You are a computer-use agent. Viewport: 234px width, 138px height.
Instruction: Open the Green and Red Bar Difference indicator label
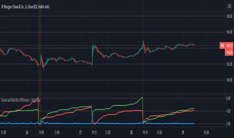(21, 100)
